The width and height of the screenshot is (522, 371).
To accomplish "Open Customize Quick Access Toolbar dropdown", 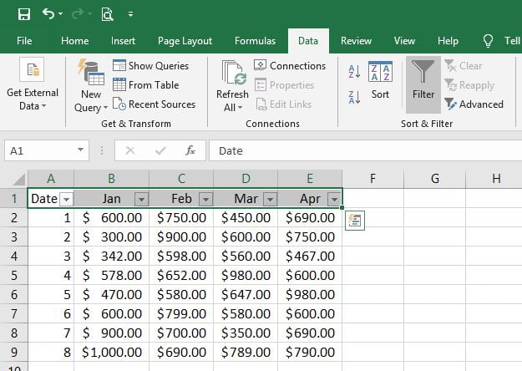I will 131,14.
